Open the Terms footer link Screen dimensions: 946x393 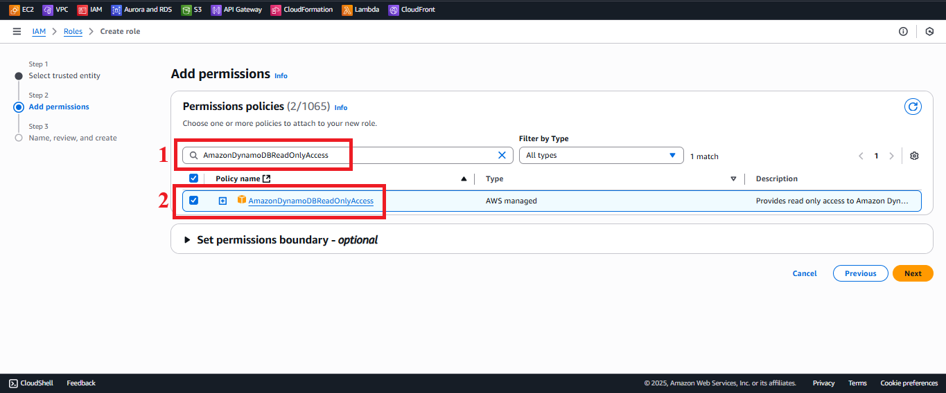857,383
